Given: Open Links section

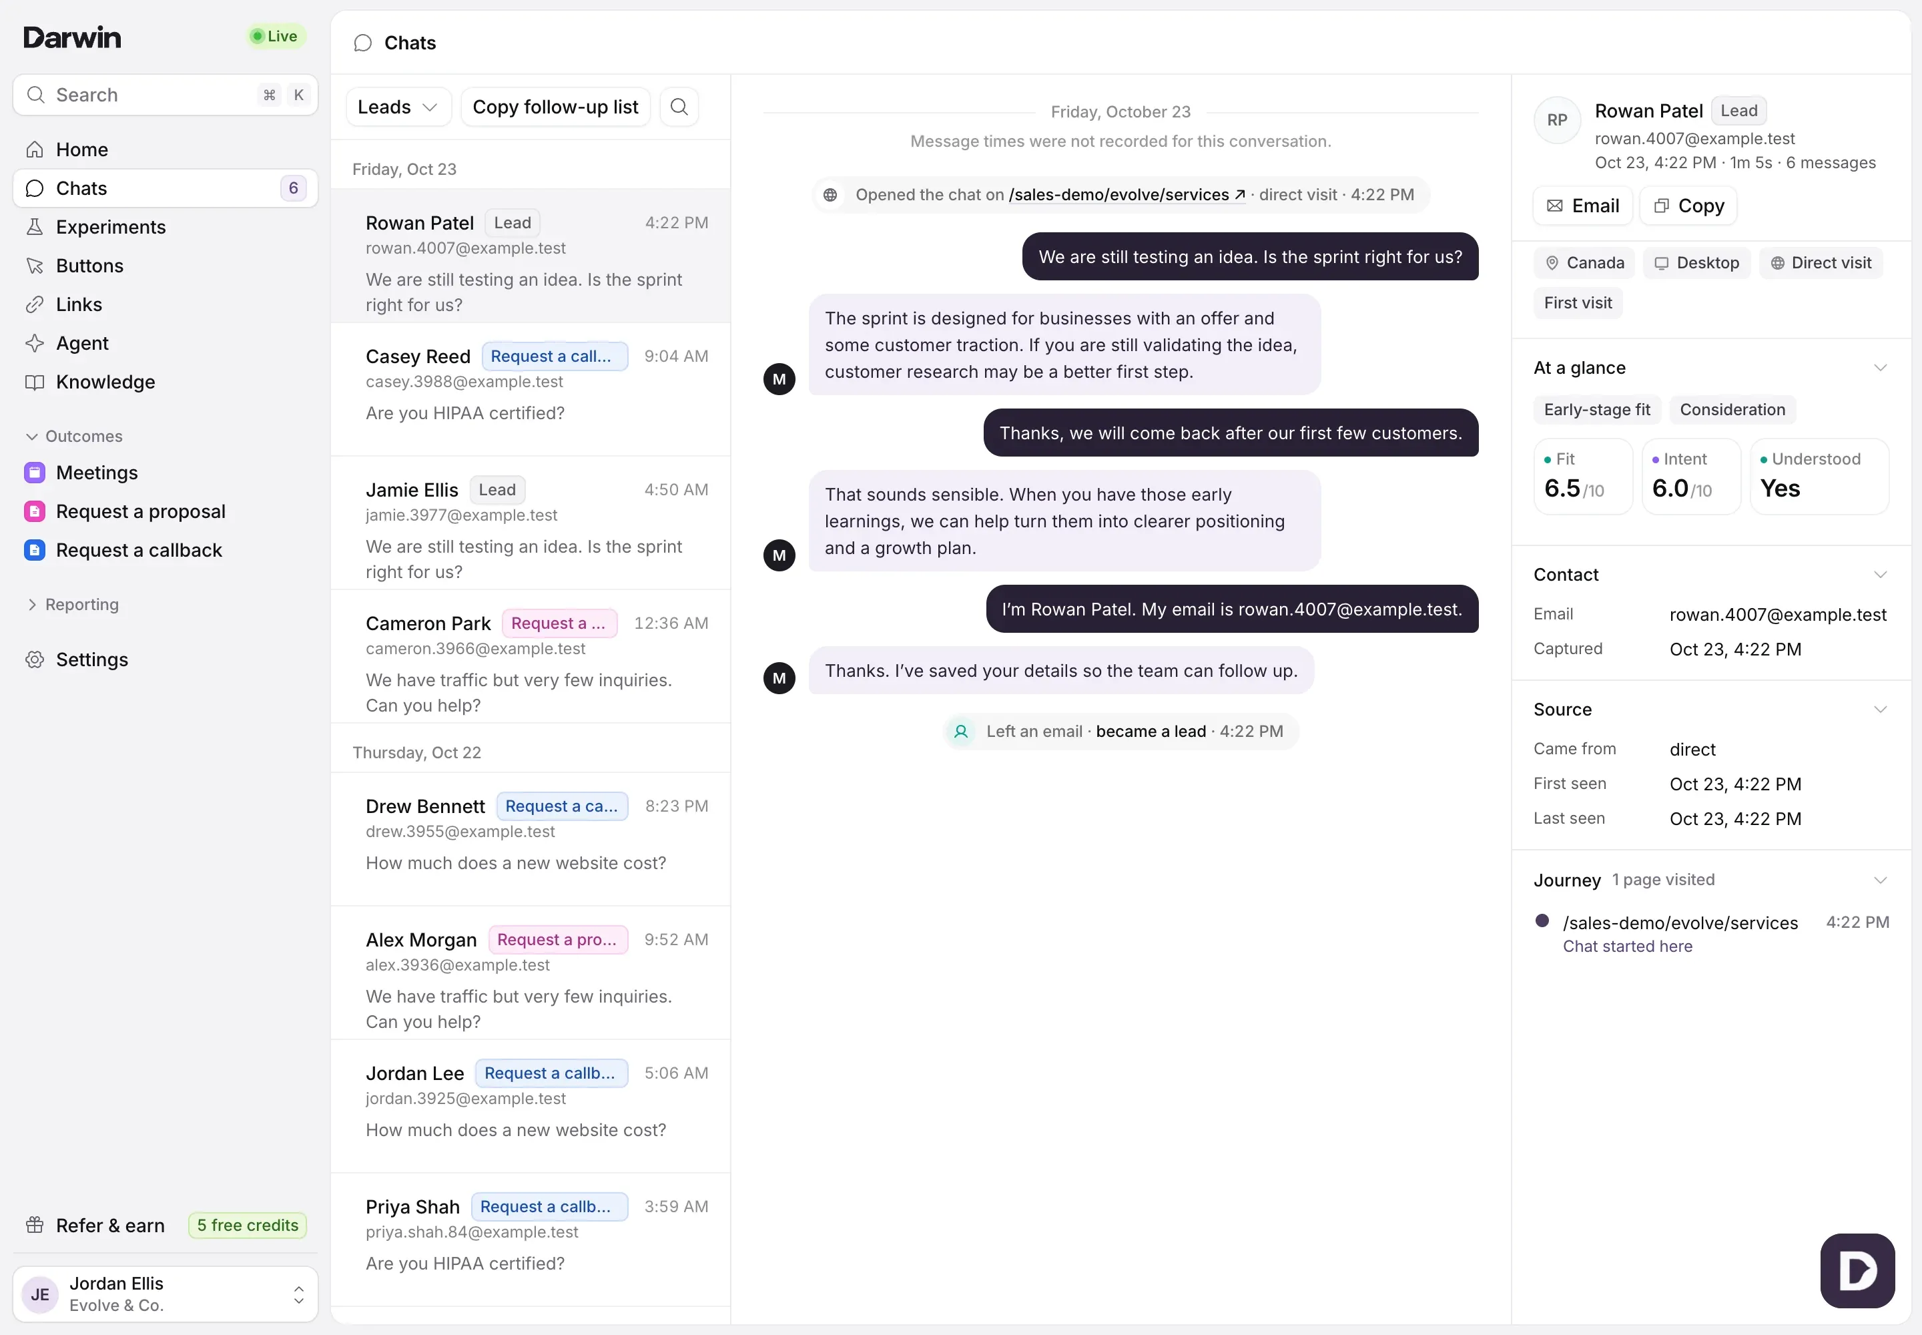Looking at the screenshot, I should click(165, 304).
